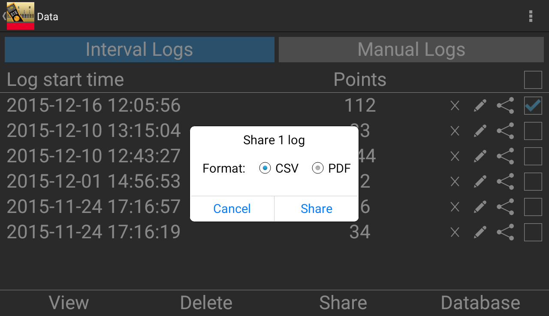Toggle the select-all checkbox in header
The width and height of the screenshot is (549, 316).
(x=533, y=80)
